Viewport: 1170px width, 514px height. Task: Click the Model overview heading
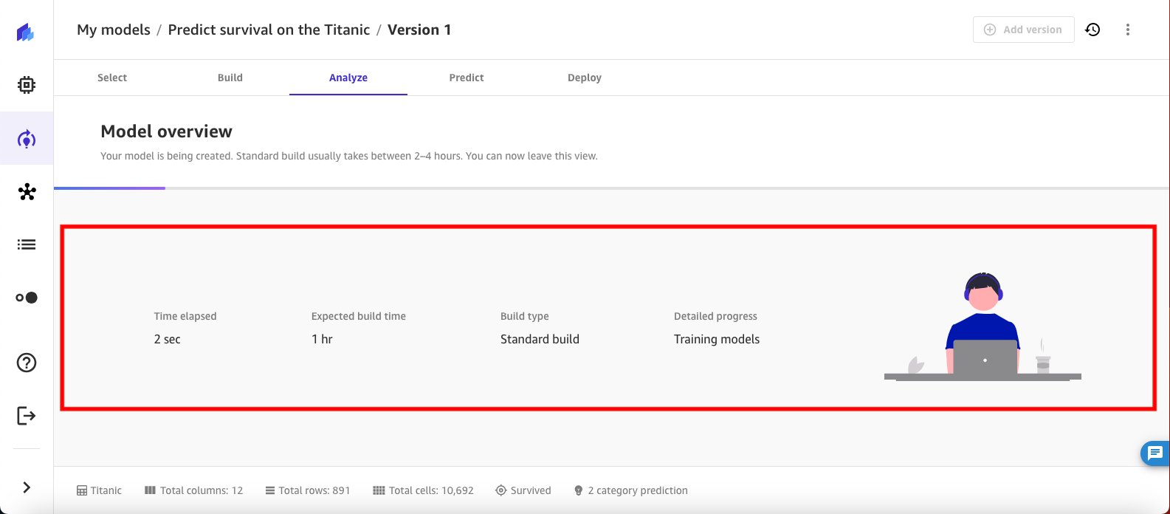[167, 131]
